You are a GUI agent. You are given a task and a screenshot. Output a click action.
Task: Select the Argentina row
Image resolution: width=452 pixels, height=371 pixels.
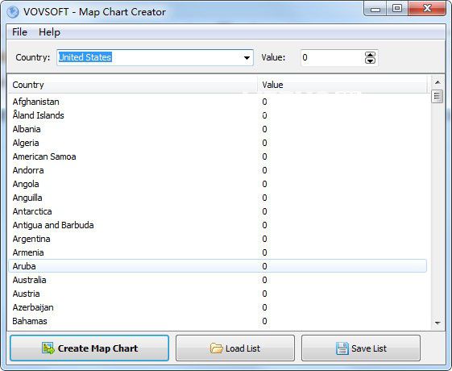pos(218,239)
